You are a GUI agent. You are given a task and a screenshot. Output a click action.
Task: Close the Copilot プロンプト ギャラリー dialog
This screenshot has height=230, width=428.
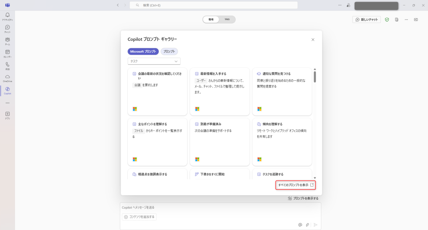(x=313, y=40)
